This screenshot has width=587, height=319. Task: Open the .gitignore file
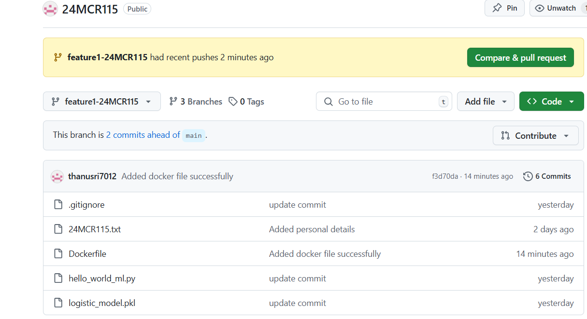point(86,205)
